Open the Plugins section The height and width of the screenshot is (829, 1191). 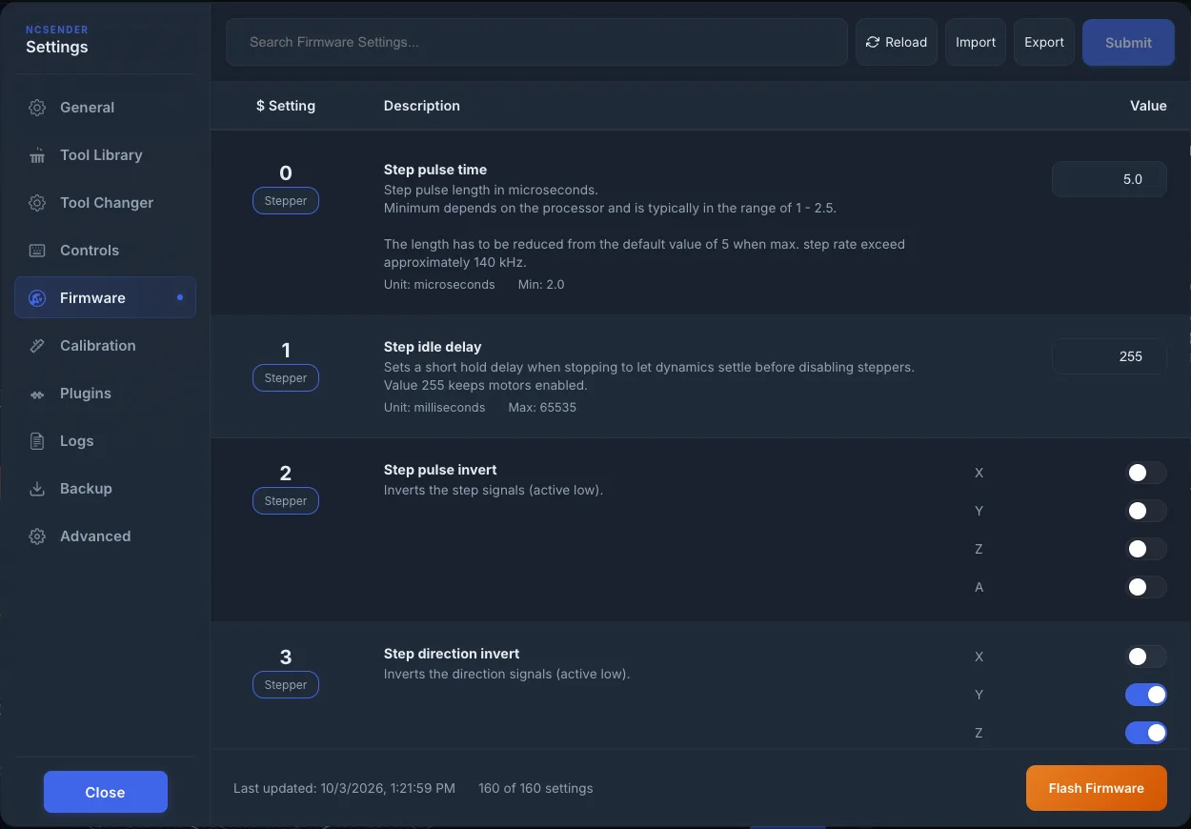pos(105,393)
